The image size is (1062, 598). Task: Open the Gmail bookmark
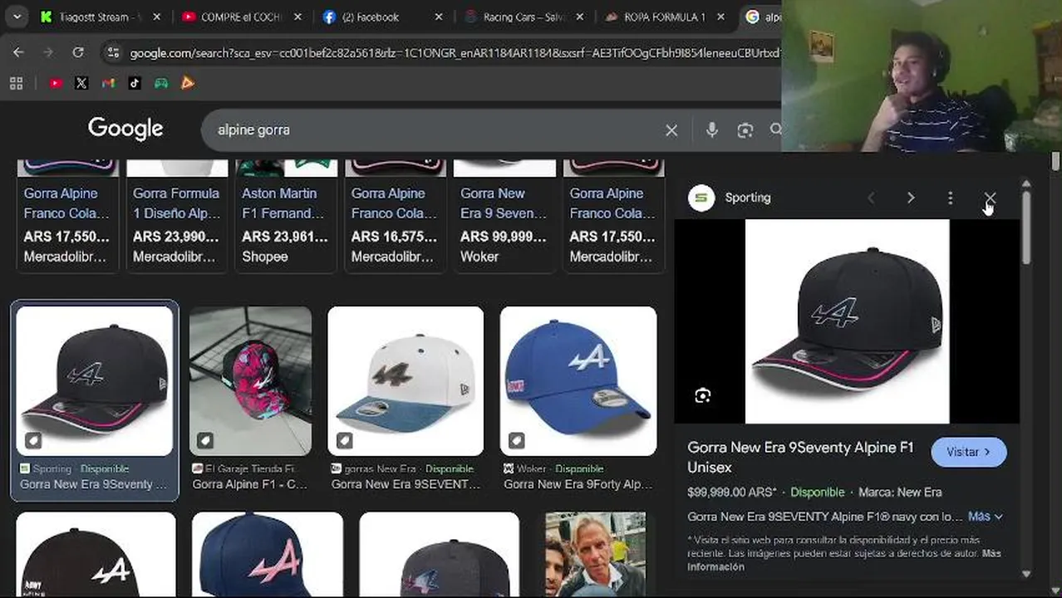coord(108,83)
